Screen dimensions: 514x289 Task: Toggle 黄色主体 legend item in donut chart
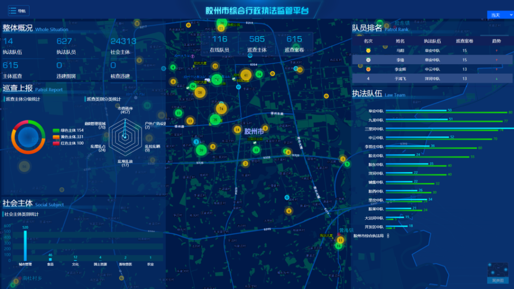click(68, 136)
